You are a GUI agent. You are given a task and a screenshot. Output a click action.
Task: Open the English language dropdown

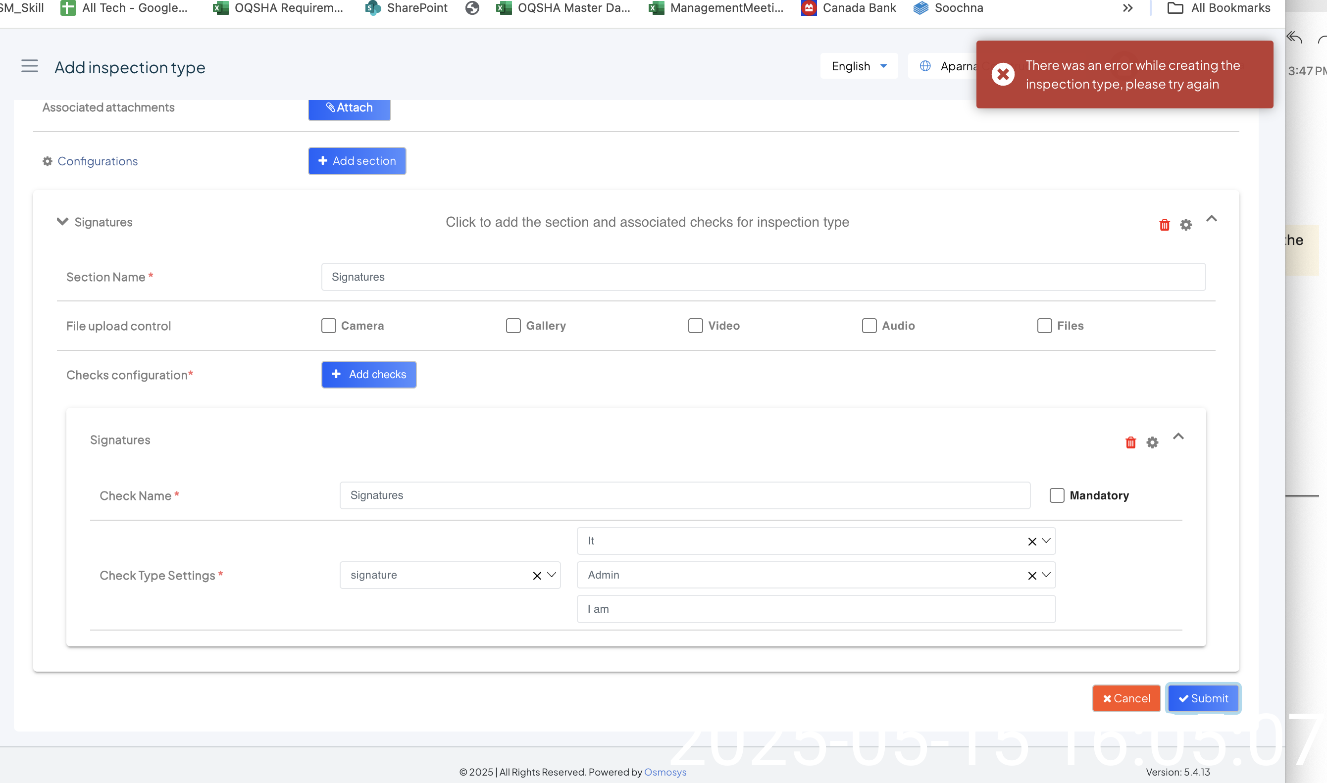tap(858, 66)
